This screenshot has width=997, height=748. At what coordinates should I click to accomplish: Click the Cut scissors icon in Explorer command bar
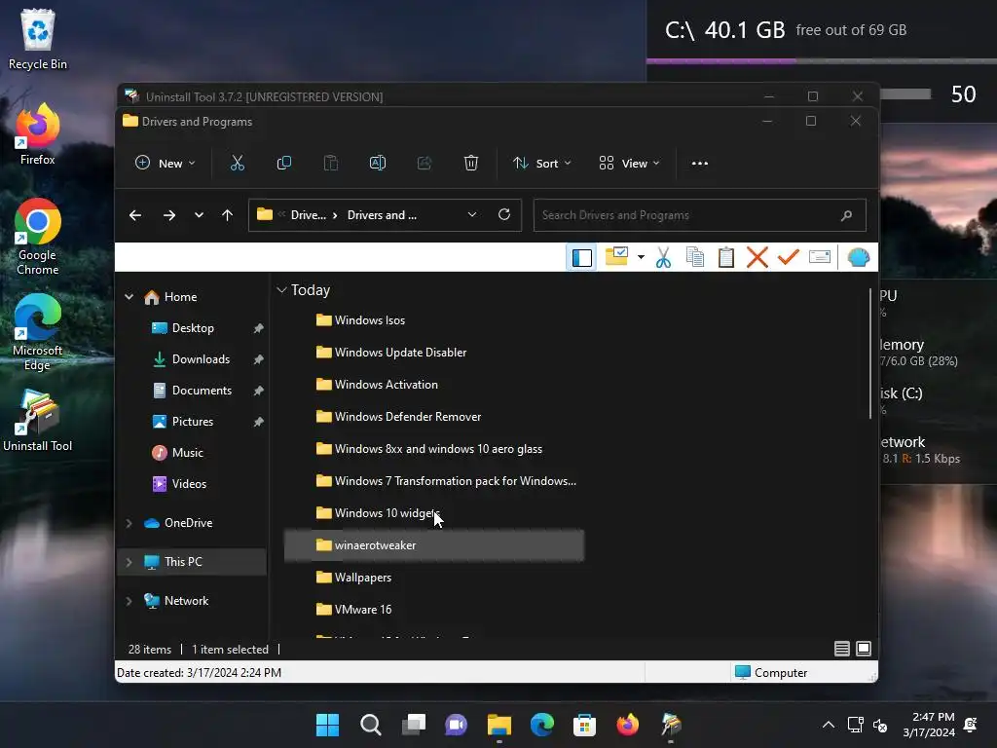(238, 164)
